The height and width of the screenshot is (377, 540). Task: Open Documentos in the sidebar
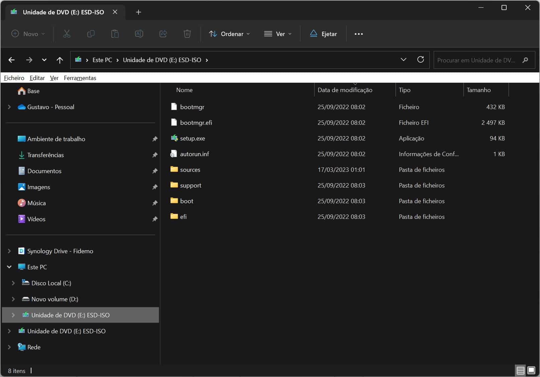[44, 171]
